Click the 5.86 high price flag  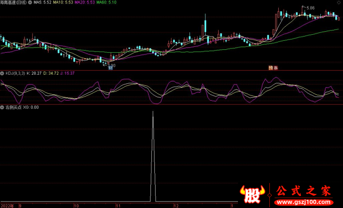point(310,8)
